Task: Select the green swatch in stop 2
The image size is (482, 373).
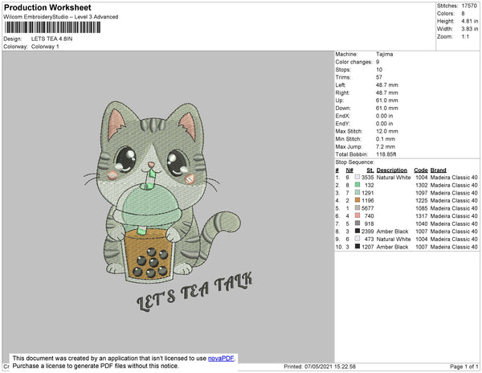Action: pos(357,185)
